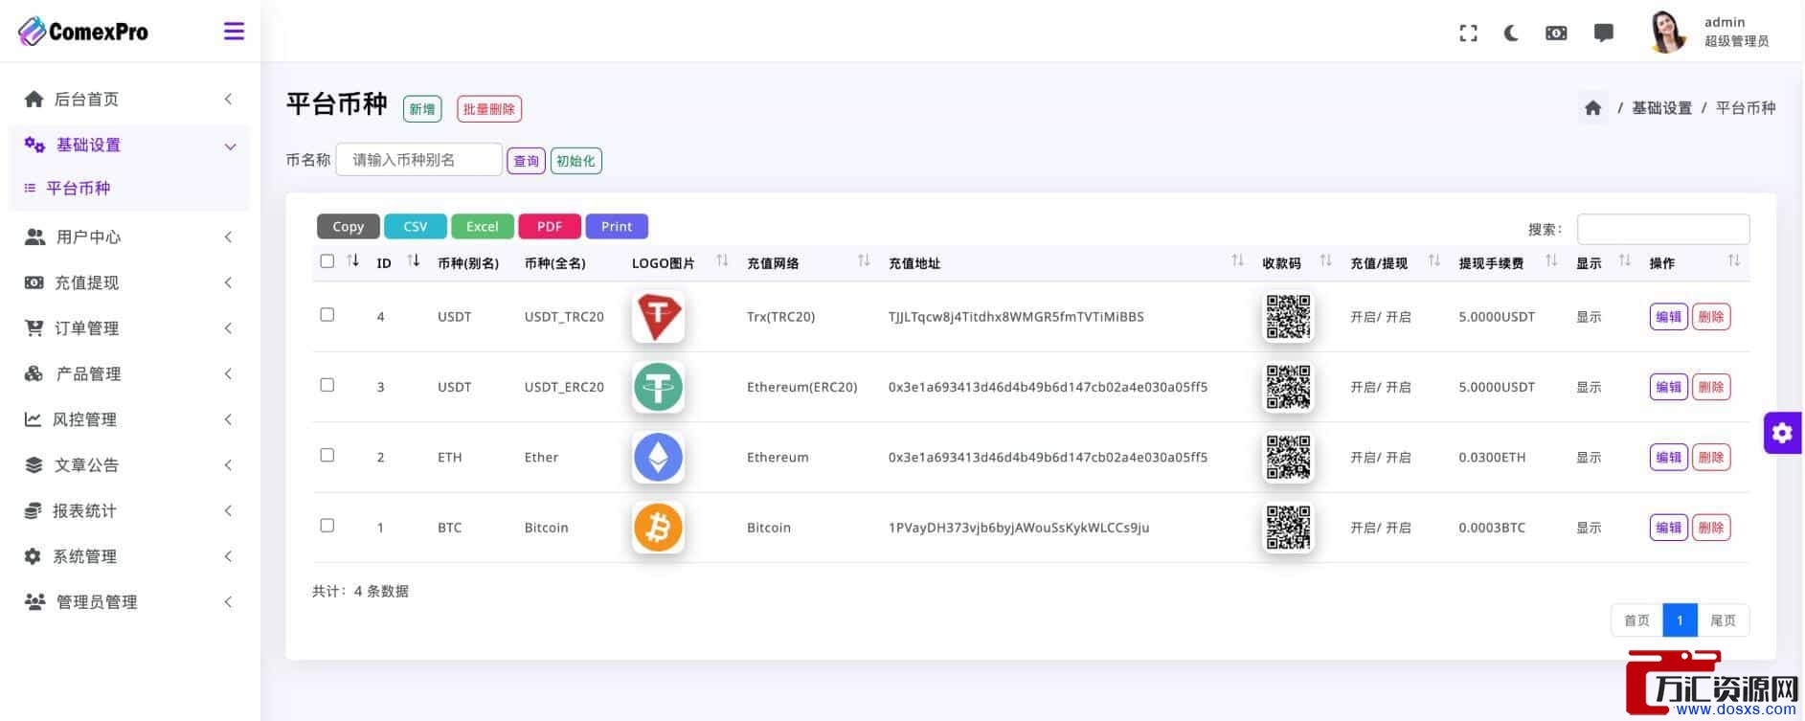The width and height of the screenshot is (1805, 721).
Task: Sort by 收款码 column arrows
Action: point(1325,261)
